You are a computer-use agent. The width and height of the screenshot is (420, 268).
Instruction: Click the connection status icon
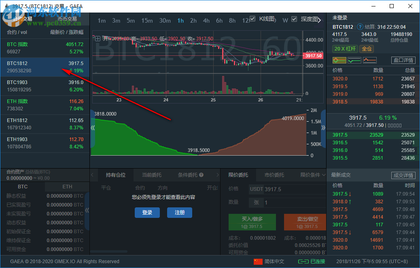[x=303, y=262]
